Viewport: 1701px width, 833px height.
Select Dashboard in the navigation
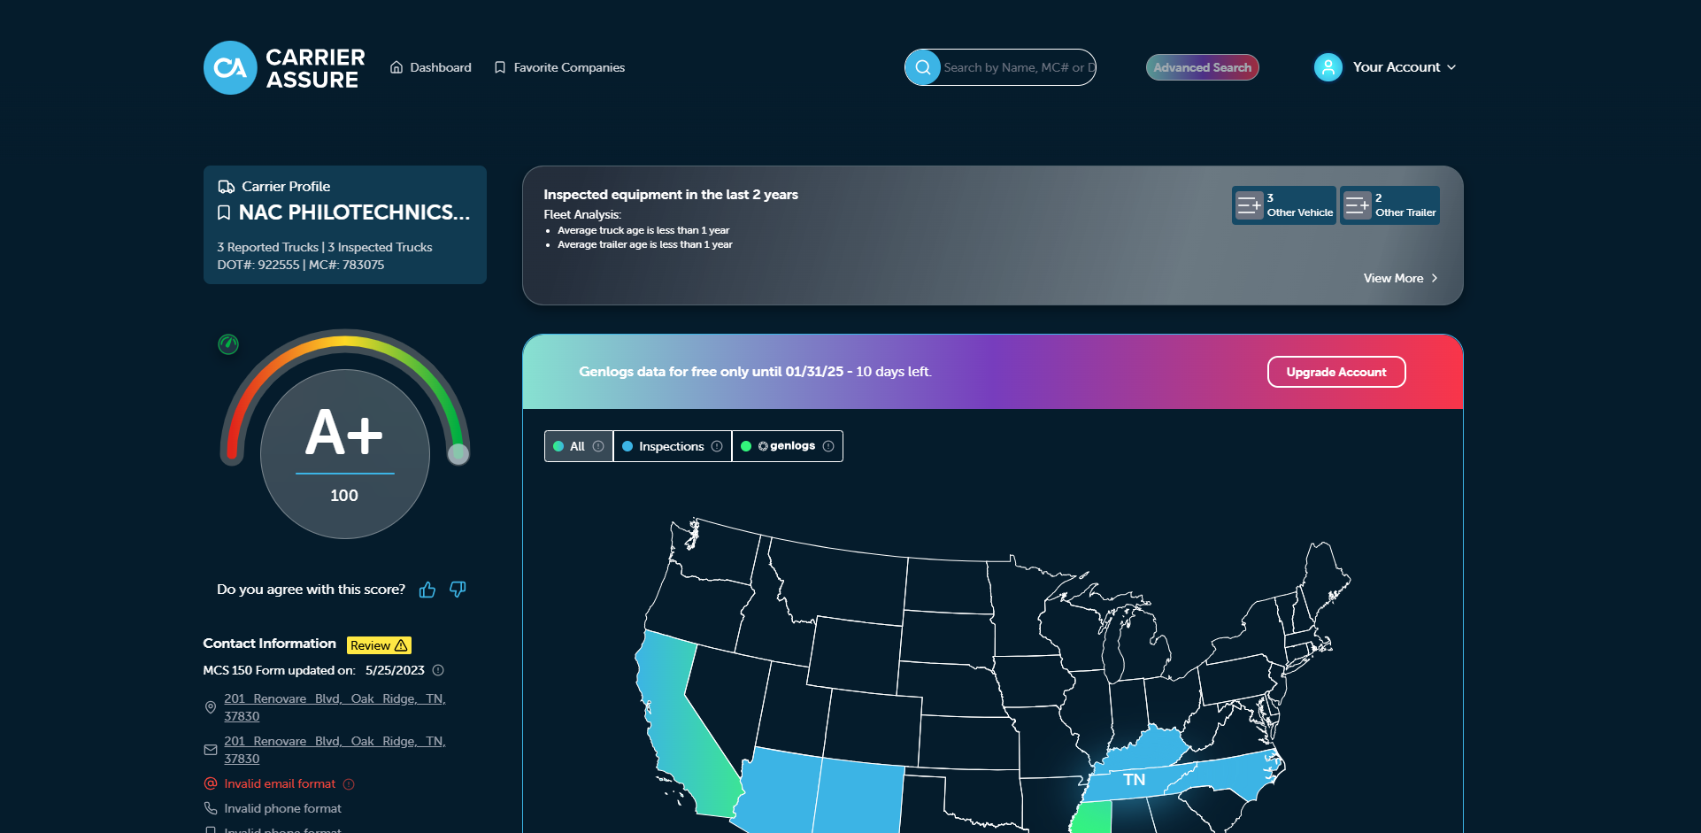click(440, 67)
